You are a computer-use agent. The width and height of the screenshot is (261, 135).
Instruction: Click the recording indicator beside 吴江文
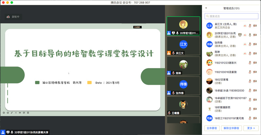point(245,26)
